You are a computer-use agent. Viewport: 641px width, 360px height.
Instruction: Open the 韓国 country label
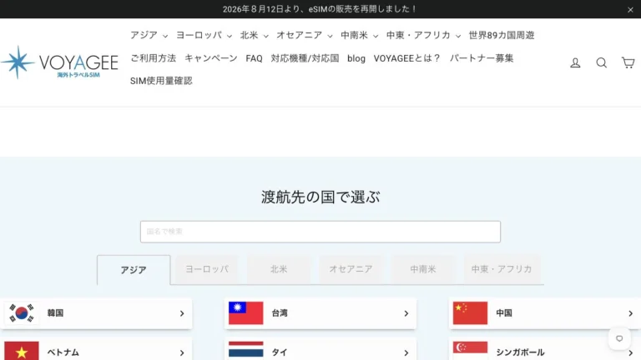(55, 313)
